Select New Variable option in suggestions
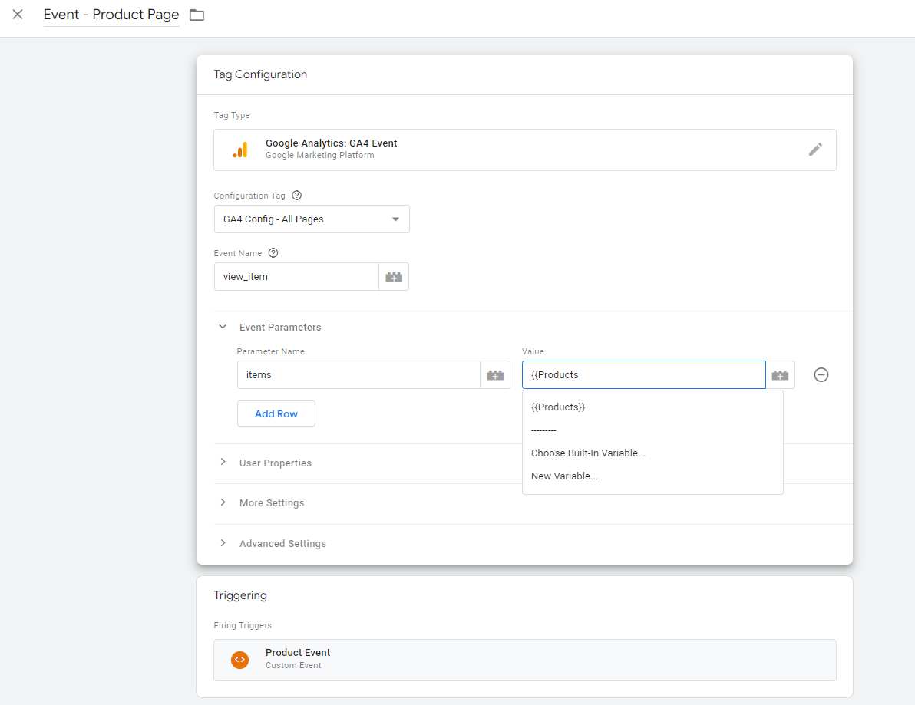The width and height of the screenshot is (915, 705). (x=564, y=476)
